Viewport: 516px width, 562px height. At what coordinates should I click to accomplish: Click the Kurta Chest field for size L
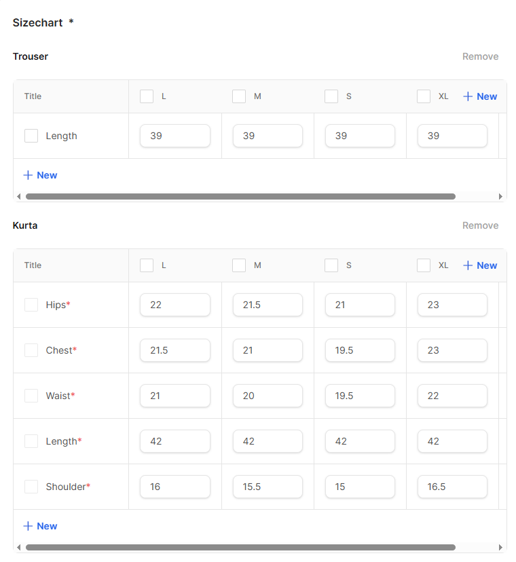coord(175,350)
